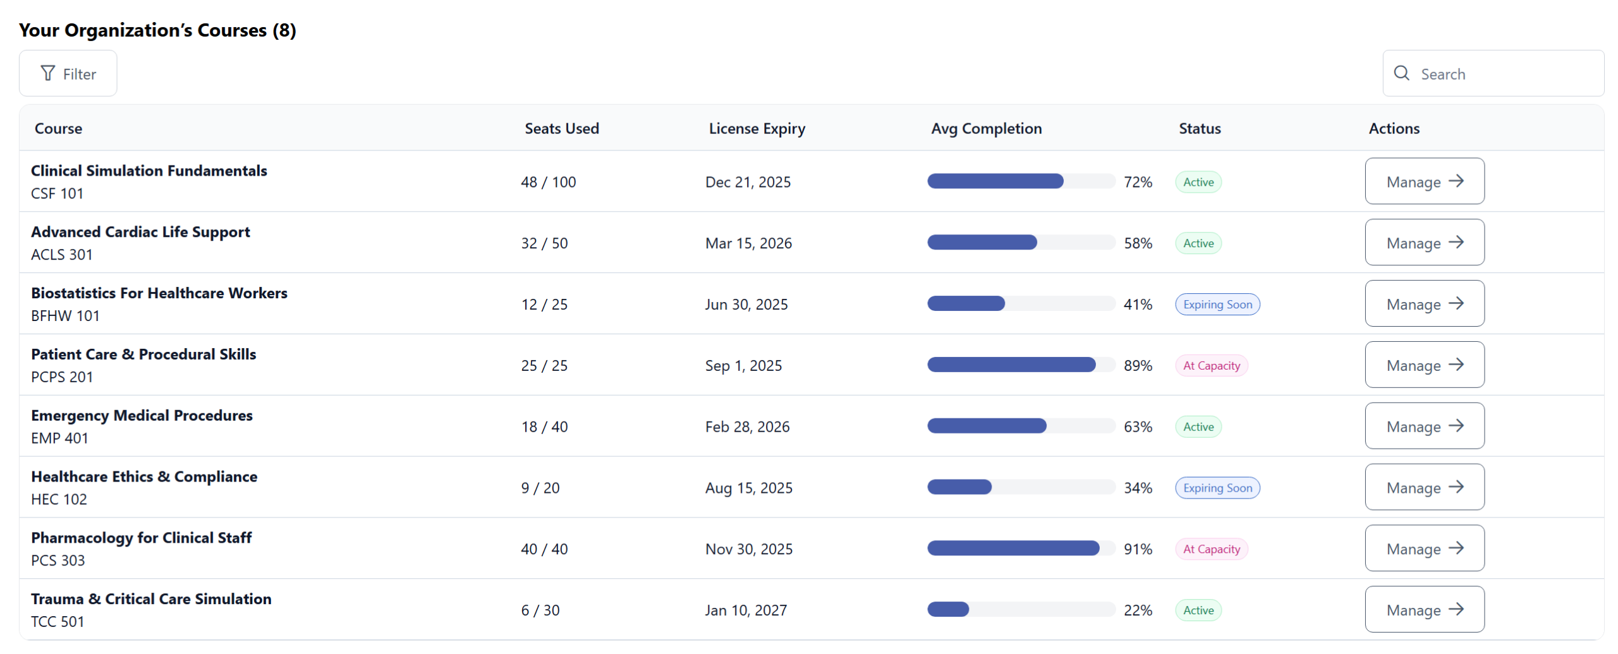Click expiry date Mar 15, 2026
This screenshot has height=654, width=1618.
748,243
